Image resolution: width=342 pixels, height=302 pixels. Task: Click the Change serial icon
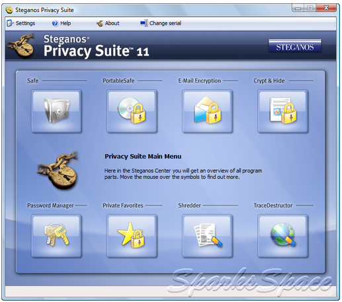pyautogui.click(x=144, y=23)
